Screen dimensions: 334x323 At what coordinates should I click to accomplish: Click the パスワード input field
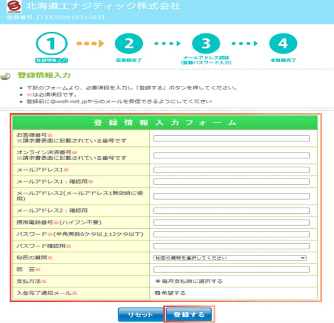click(231, 234)
